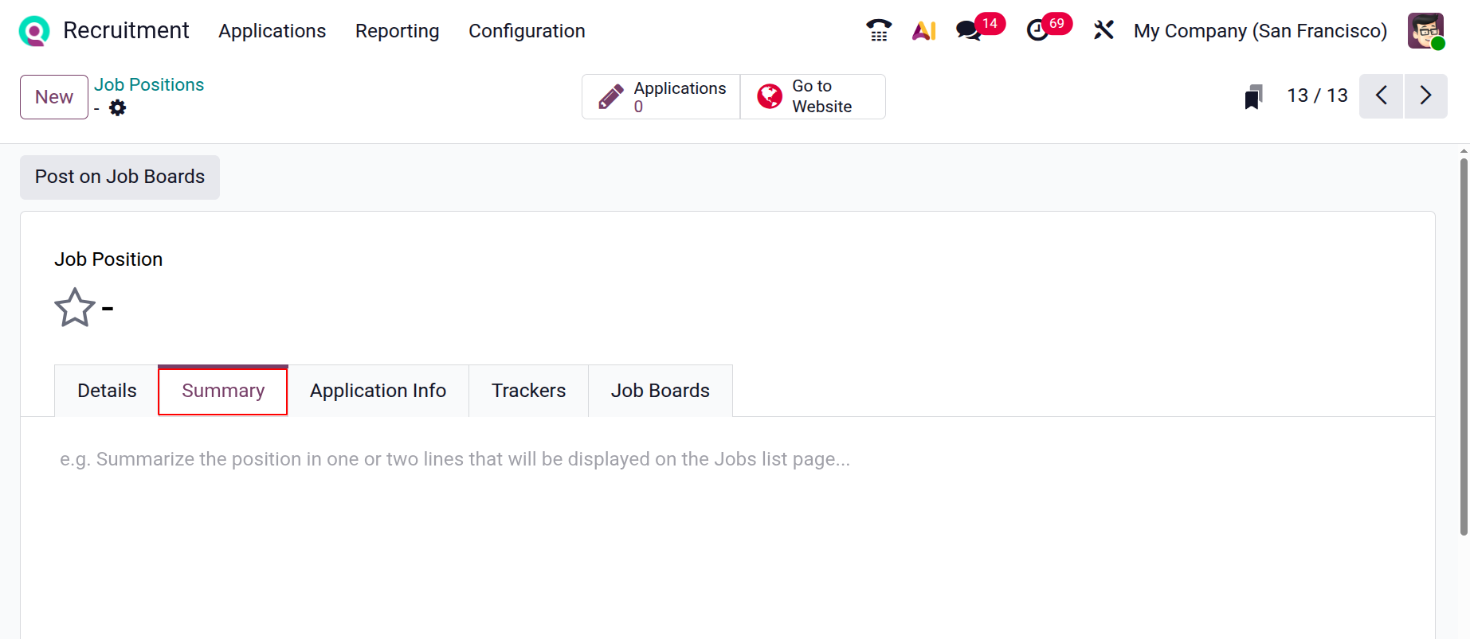Viewport: 1470px width, 639px height.
Task: Open the VoIP phone dialer icon
Action: point(878,30)
